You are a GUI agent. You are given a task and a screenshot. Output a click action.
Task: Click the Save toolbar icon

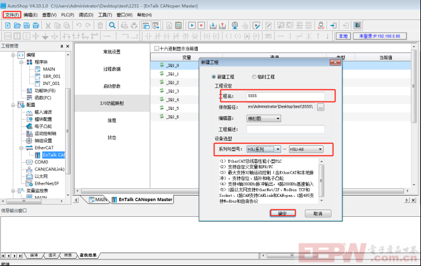click(27, 26)
